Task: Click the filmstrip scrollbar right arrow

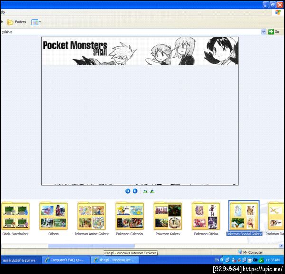Action: [x=281, y=246]
